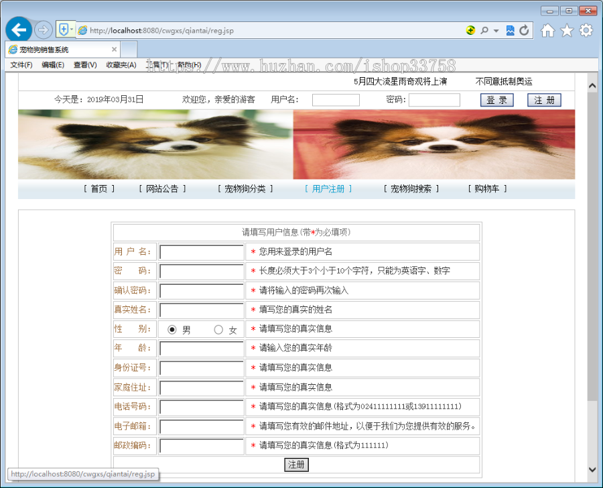This screenshot has width=603, height=488.
Task: Open the 用户注册 navigation link
Action: coord(328,188)
